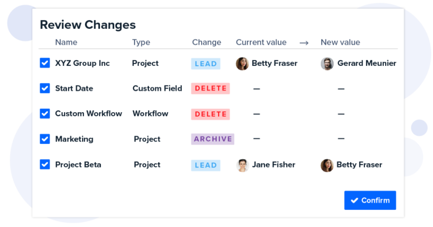The width and height of the screenshot is (433, 227).
Task: Select the Gerard Meunier new value name
Action: [x=367, y=63]
